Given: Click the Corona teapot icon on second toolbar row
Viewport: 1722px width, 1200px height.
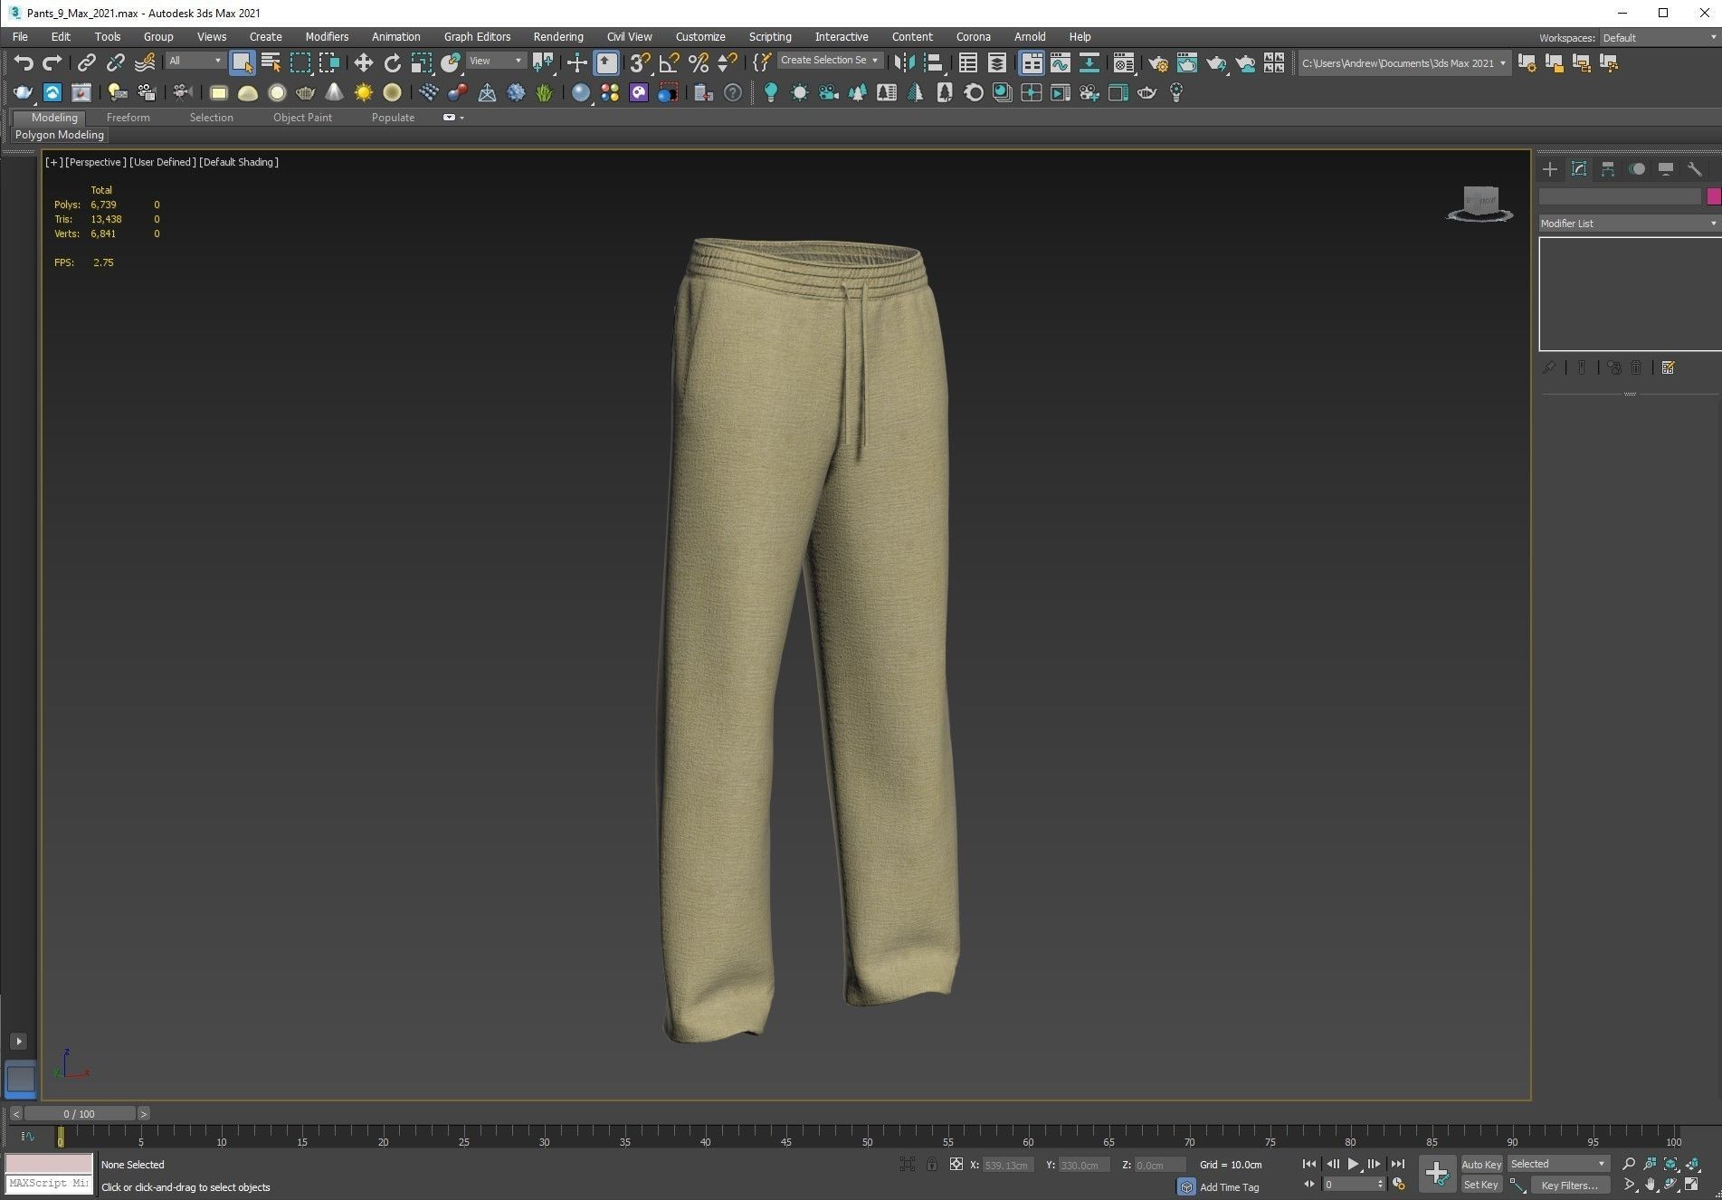Looking at the screenshot, I should point(23,92).
